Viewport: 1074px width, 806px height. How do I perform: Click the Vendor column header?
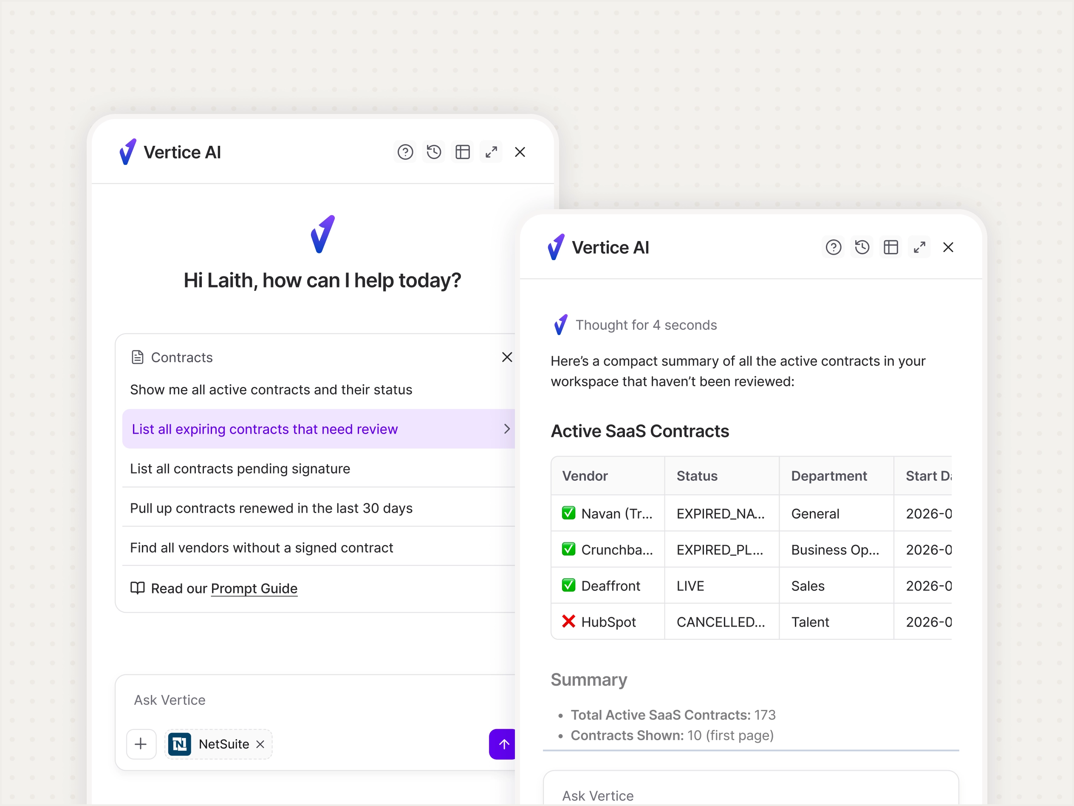point(608,476)
